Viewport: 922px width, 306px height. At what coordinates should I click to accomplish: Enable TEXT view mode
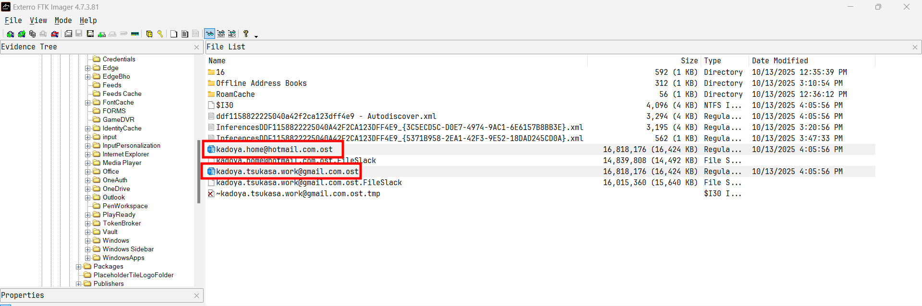pyautogui.click(x=221, y=34)
